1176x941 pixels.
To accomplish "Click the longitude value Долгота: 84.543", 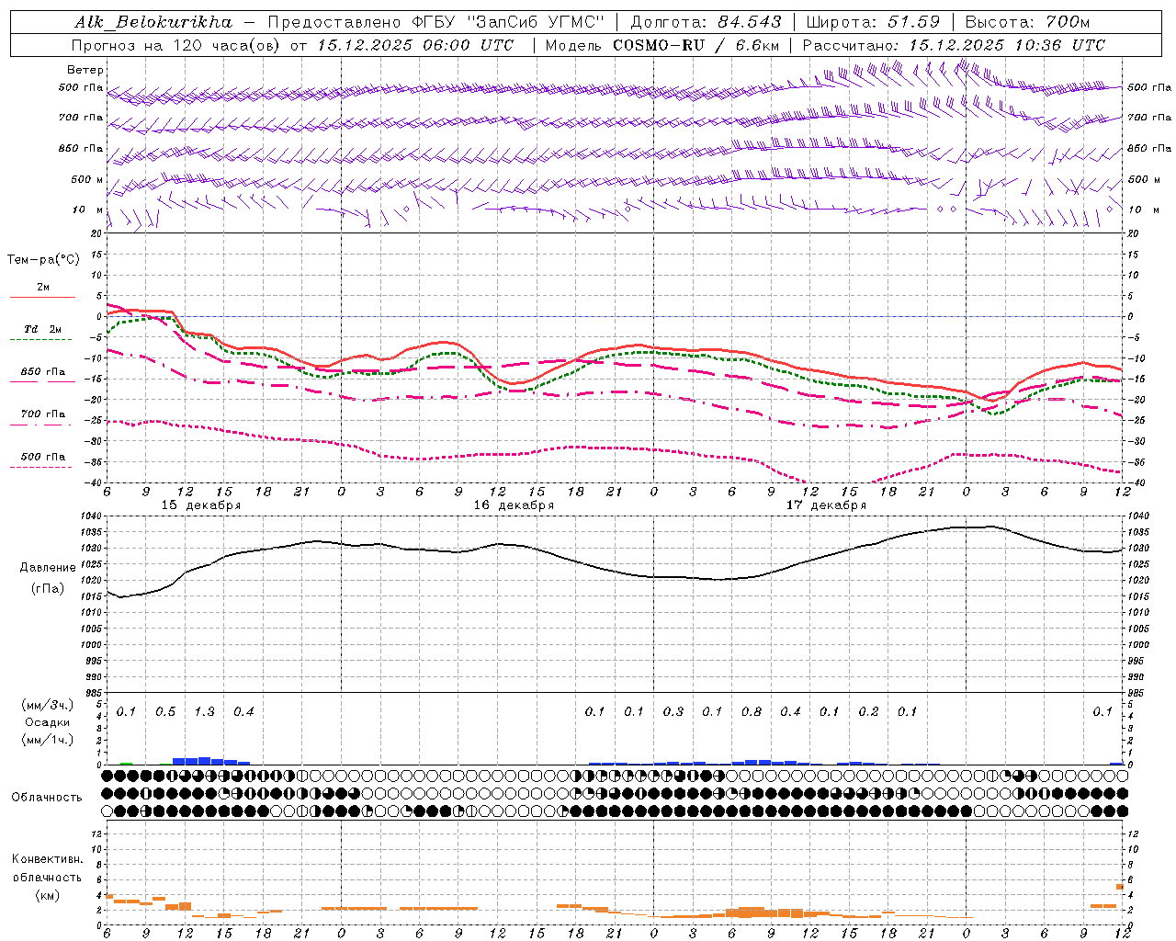I will [x=706, y=22].
